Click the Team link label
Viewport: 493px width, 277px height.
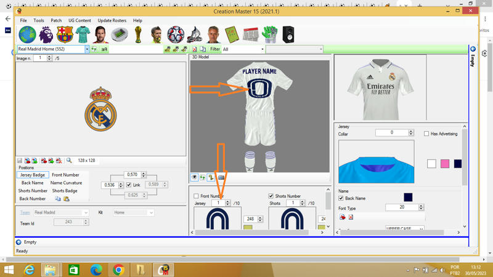point(25,212)
